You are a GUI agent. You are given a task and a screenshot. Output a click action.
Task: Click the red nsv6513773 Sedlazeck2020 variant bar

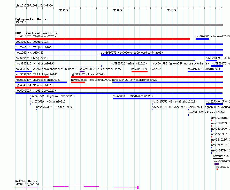pos(103,39)
